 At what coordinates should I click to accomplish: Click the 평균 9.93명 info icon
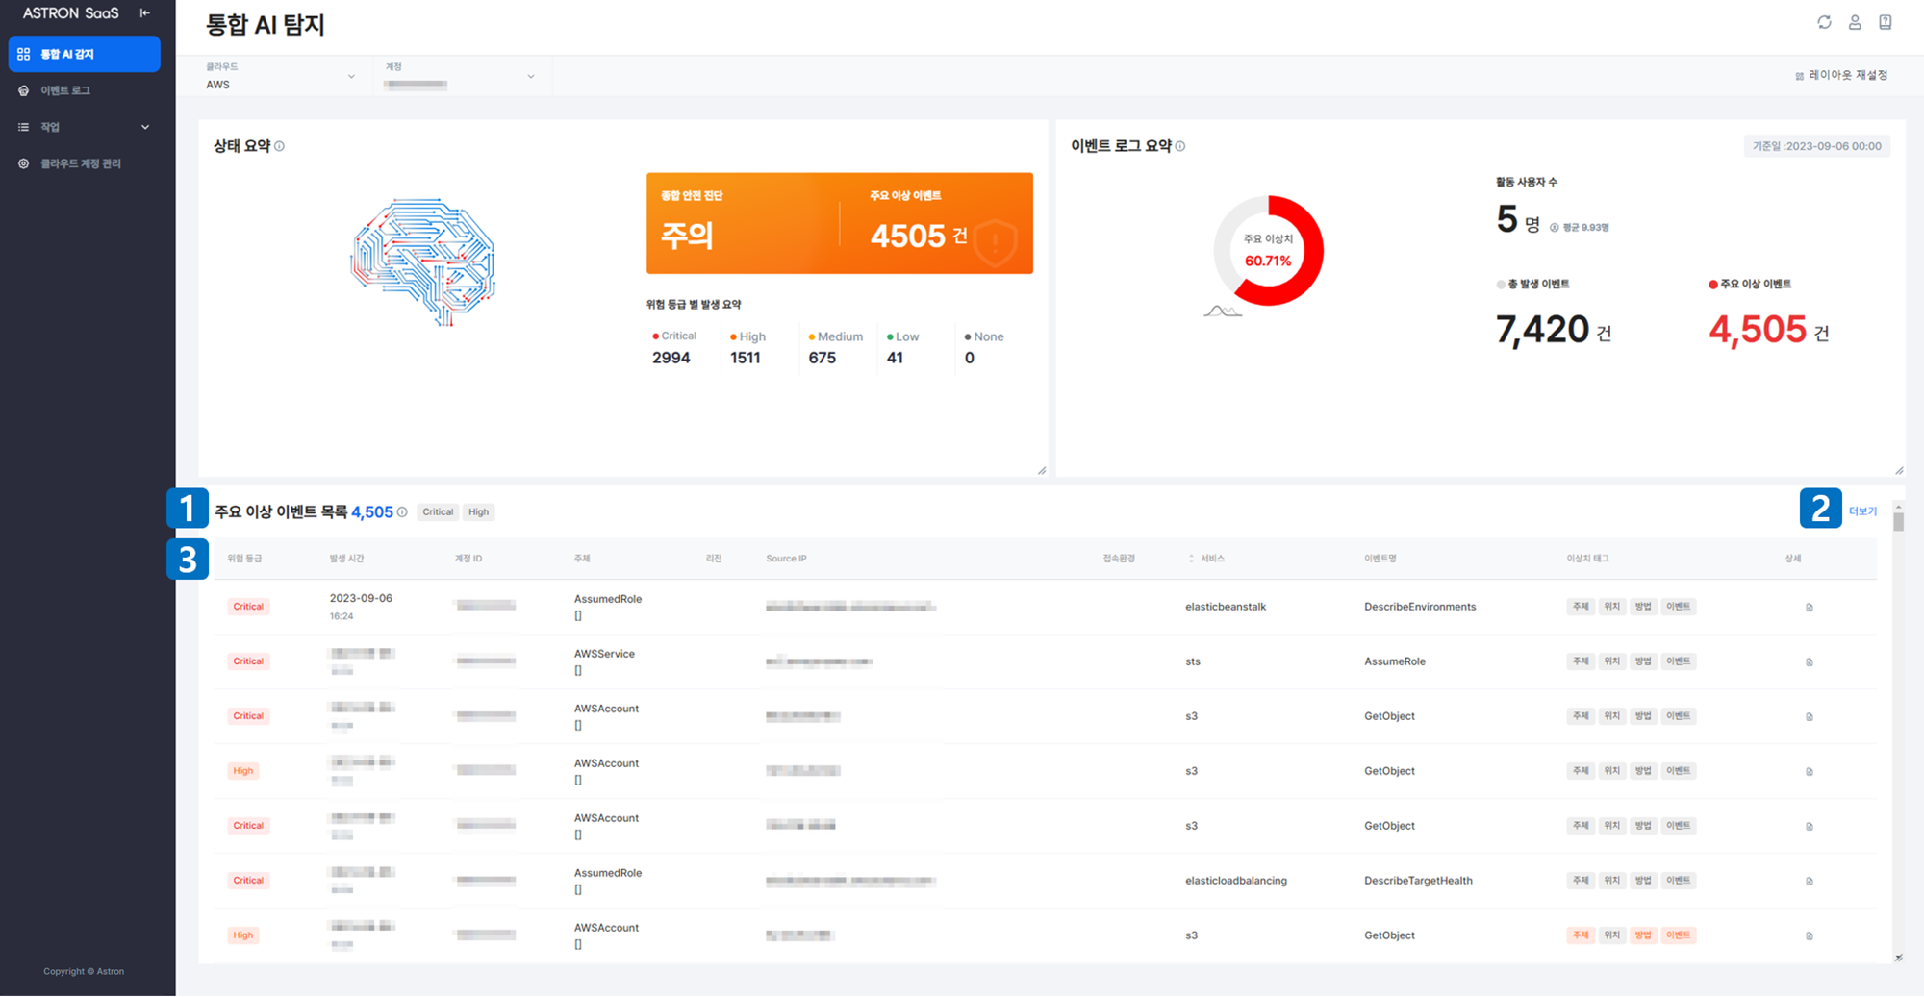1555,228
